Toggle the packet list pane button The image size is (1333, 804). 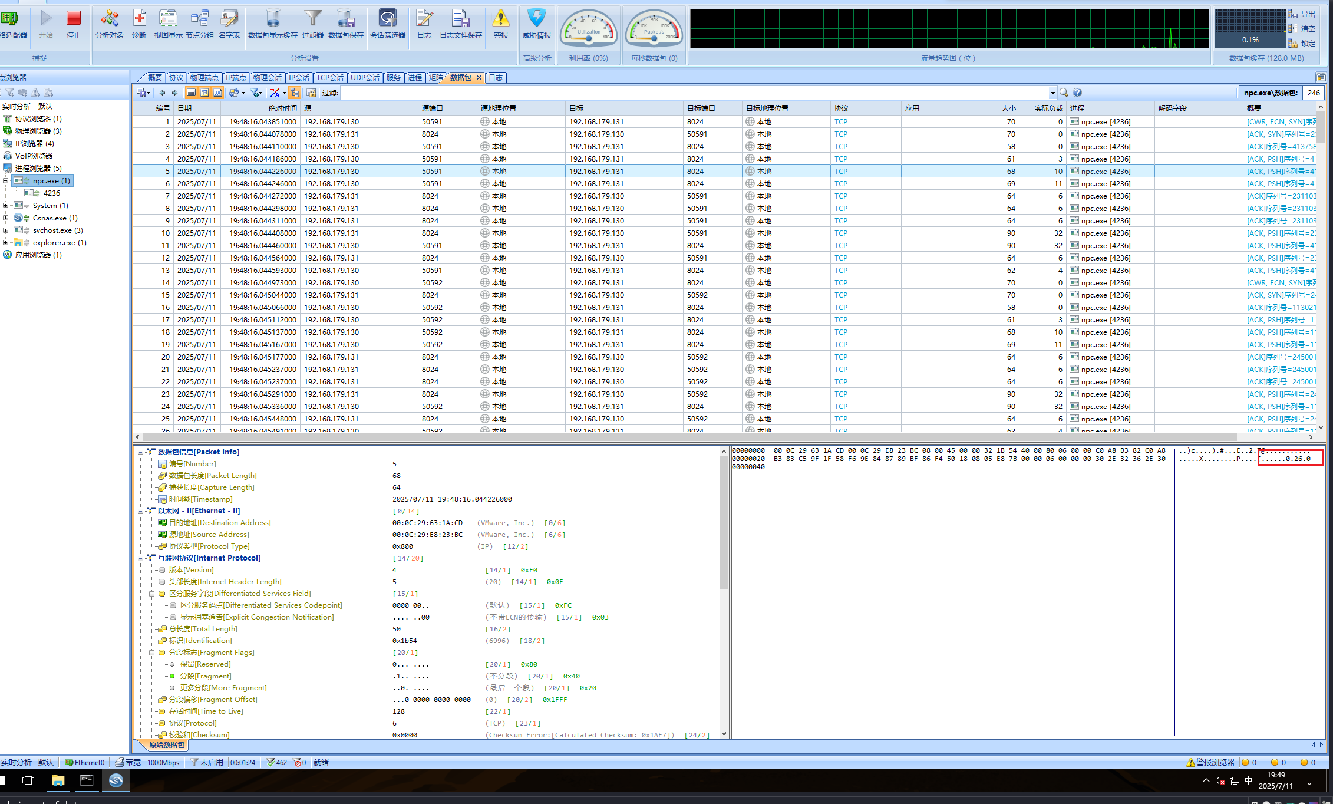[191, 93]
